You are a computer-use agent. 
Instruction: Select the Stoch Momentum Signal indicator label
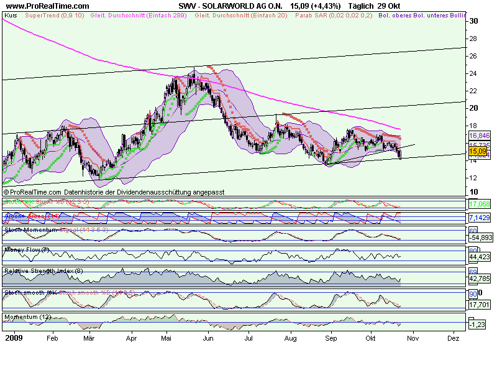[57, 229]
